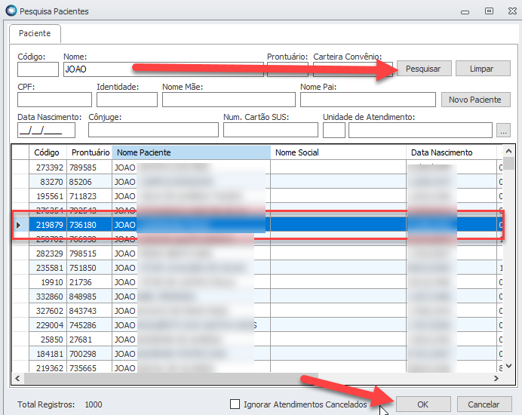Focus the Num. Cartão SUS field
This screenshot has width=522, height=415.
tap(271, 130)
